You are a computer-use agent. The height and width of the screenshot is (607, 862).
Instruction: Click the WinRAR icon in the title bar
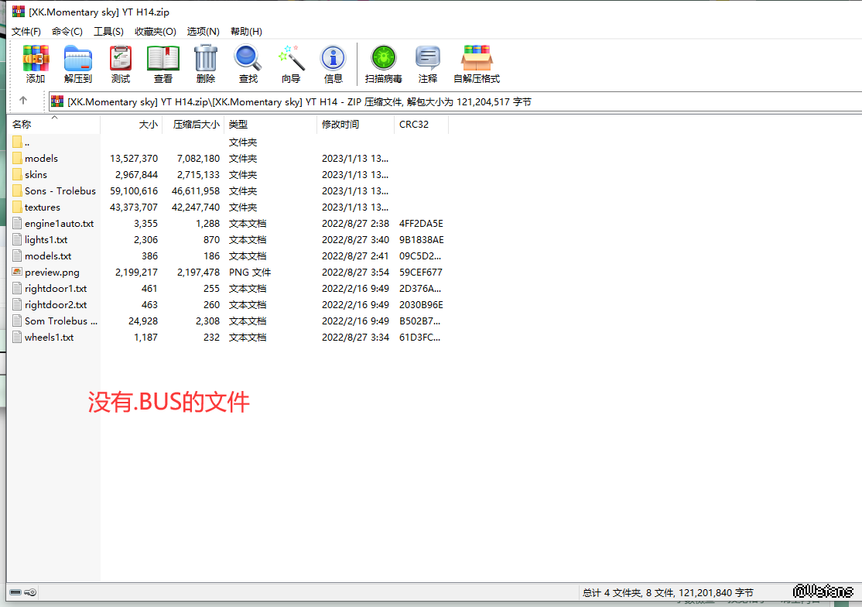pos(19,12)
